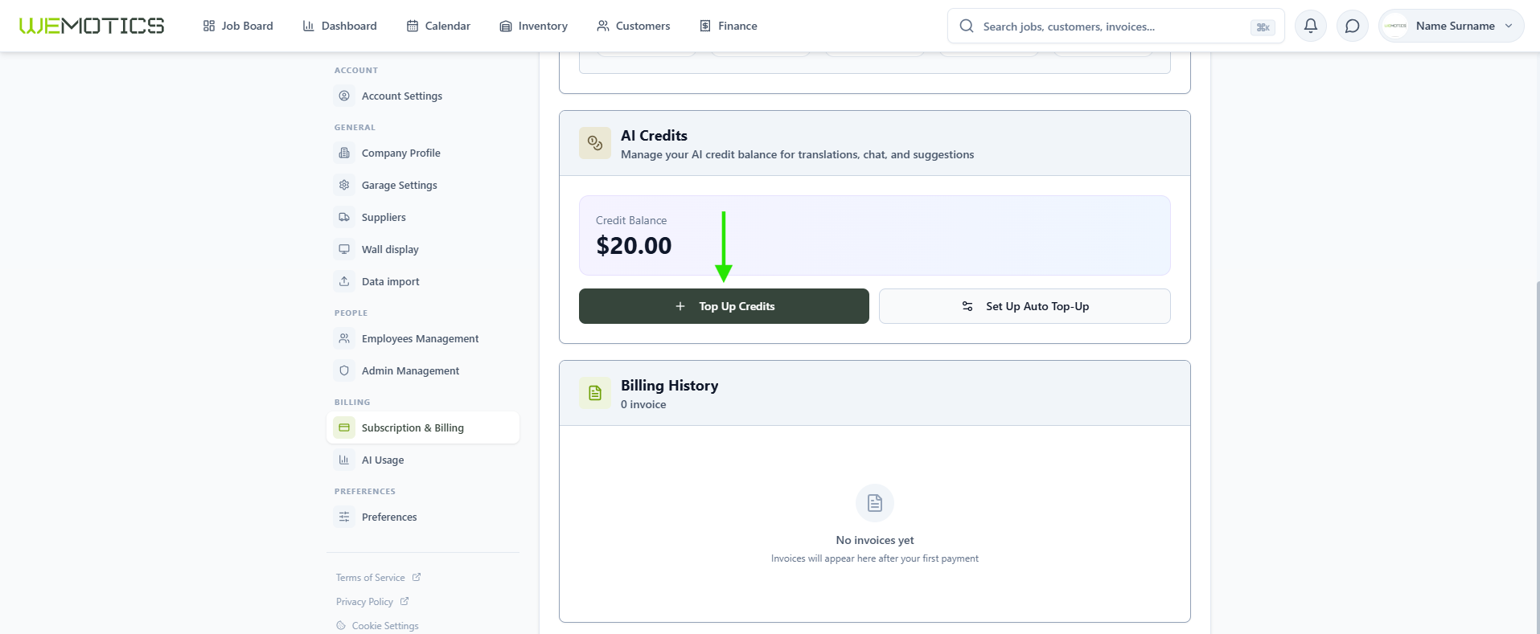Click the empty invoices document icon
Viewport: 1540px width, 634px height.
click(x=875, y=503)
